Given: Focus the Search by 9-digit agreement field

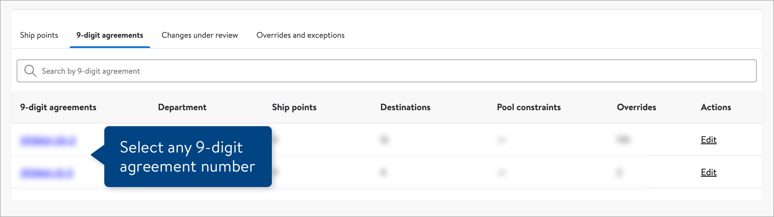Looking at the screenshot, I should 387,71.
